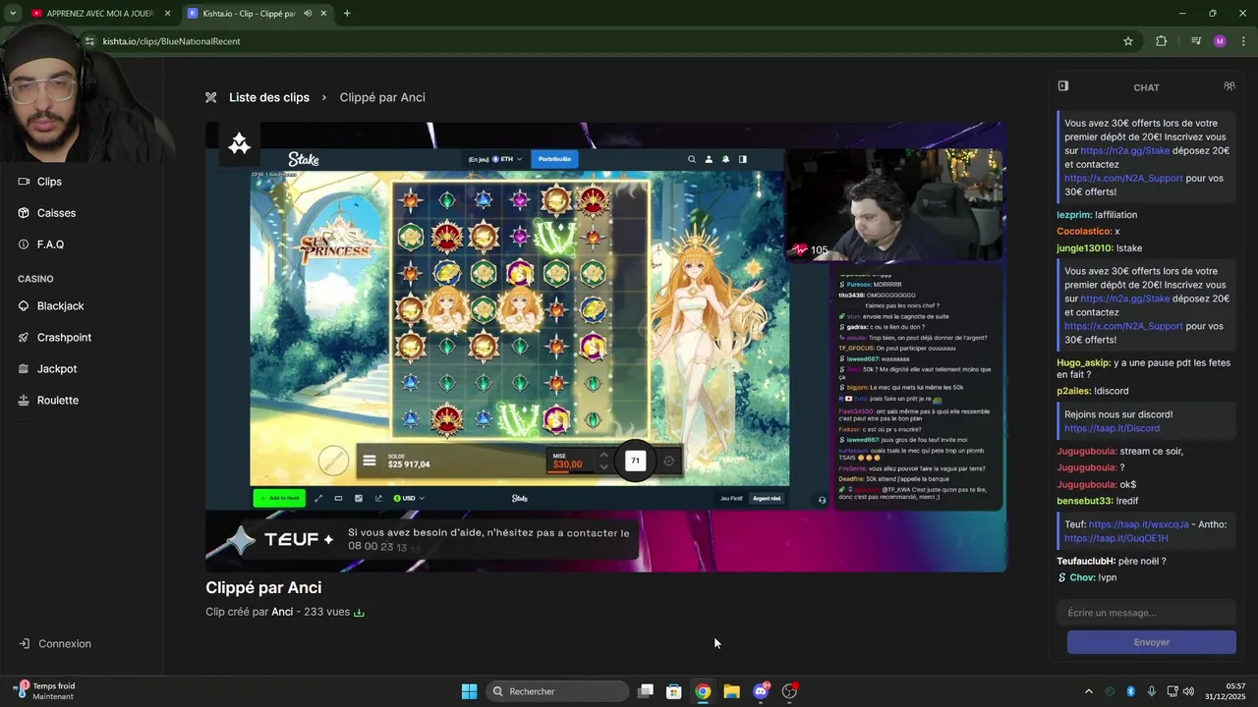
Task: Open the first n2a.gg/Stake link in chat
Action: pos(1125,151)
